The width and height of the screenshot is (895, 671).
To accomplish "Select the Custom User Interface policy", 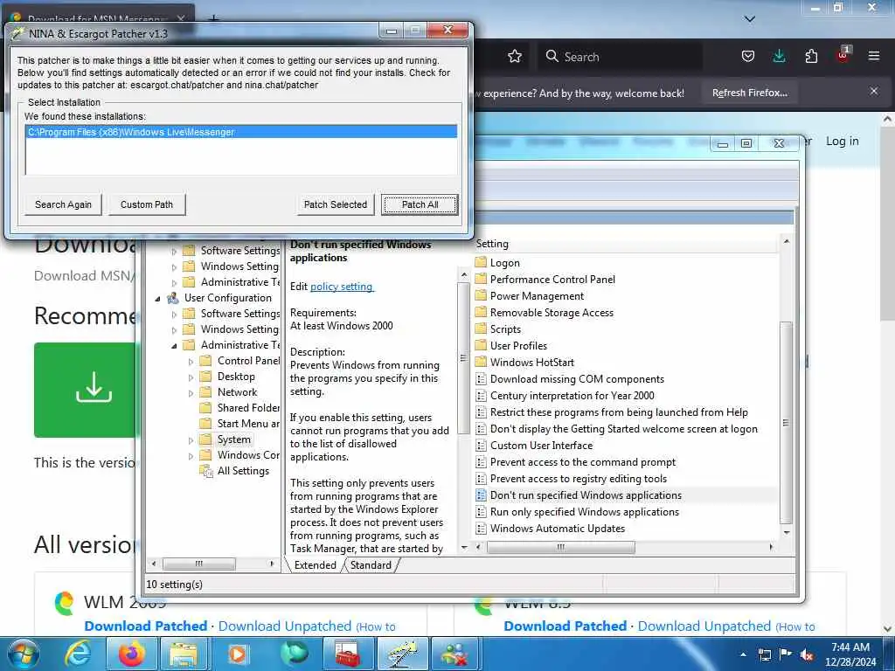I will [541, 445].
